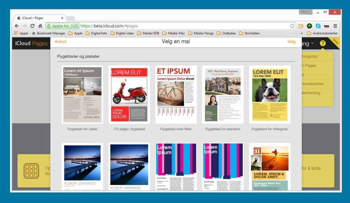Open a new browser tab

pos(71,18)
